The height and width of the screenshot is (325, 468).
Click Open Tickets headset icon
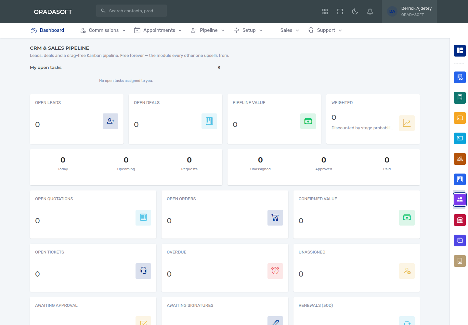point(143,271)
